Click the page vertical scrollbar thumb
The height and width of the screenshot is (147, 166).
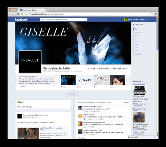coord(157,33)
